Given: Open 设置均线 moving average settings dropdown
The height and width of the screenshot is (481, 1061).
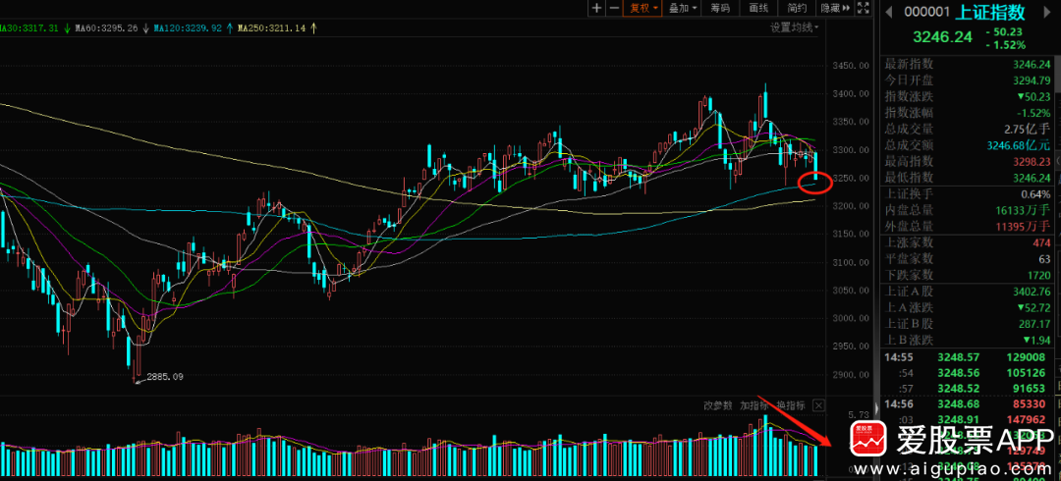Looking at the screenshot, I should (x=795, y=27).
